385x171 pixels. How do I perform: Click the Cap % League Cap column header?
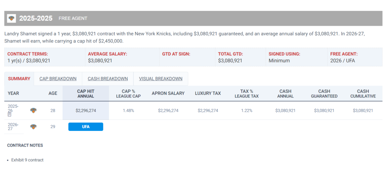click(x=128, y=93)
